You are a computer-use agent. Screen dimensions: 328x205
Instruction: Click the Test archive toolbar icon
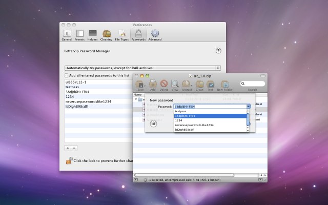[210, 85]
